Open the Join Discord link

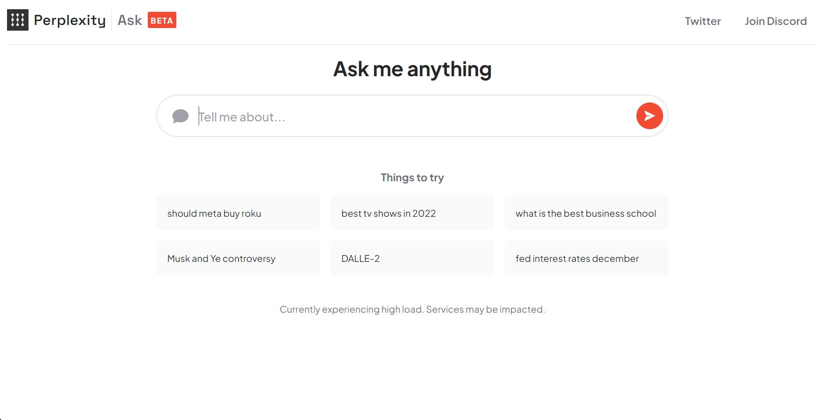(x=775, y=21)
